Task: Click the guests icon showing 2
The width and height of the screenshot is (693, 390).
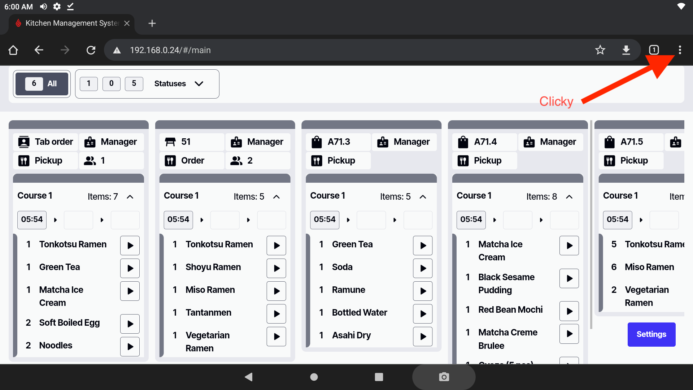Action: pos(236,161)
